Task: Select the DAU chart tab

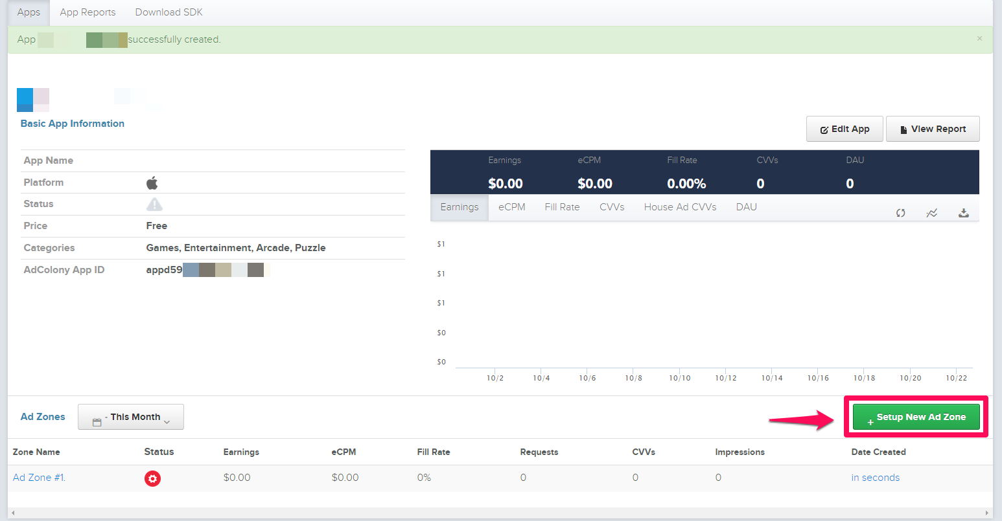Action: click(x=746, y=207)
